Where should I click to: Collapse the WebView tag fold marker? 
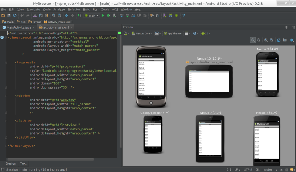[x=6, y=96]
